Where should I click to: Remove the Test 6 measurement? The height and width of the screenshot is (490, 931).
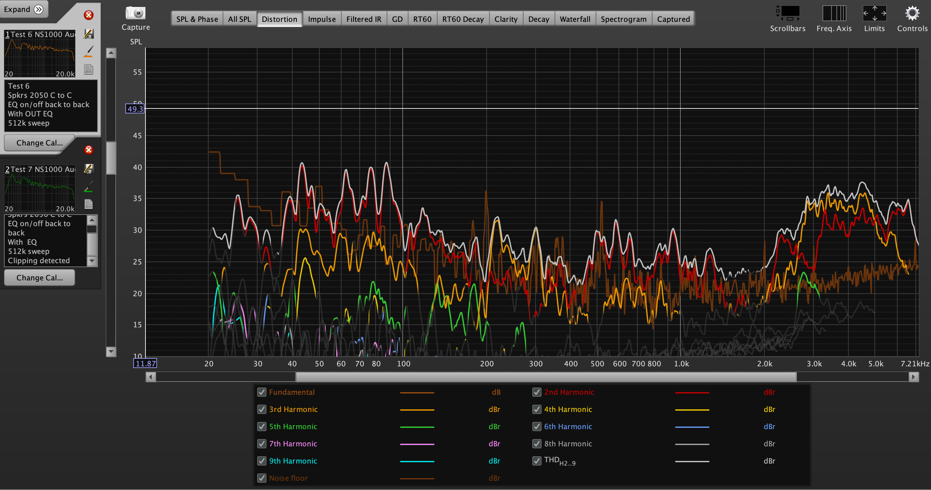89,15
